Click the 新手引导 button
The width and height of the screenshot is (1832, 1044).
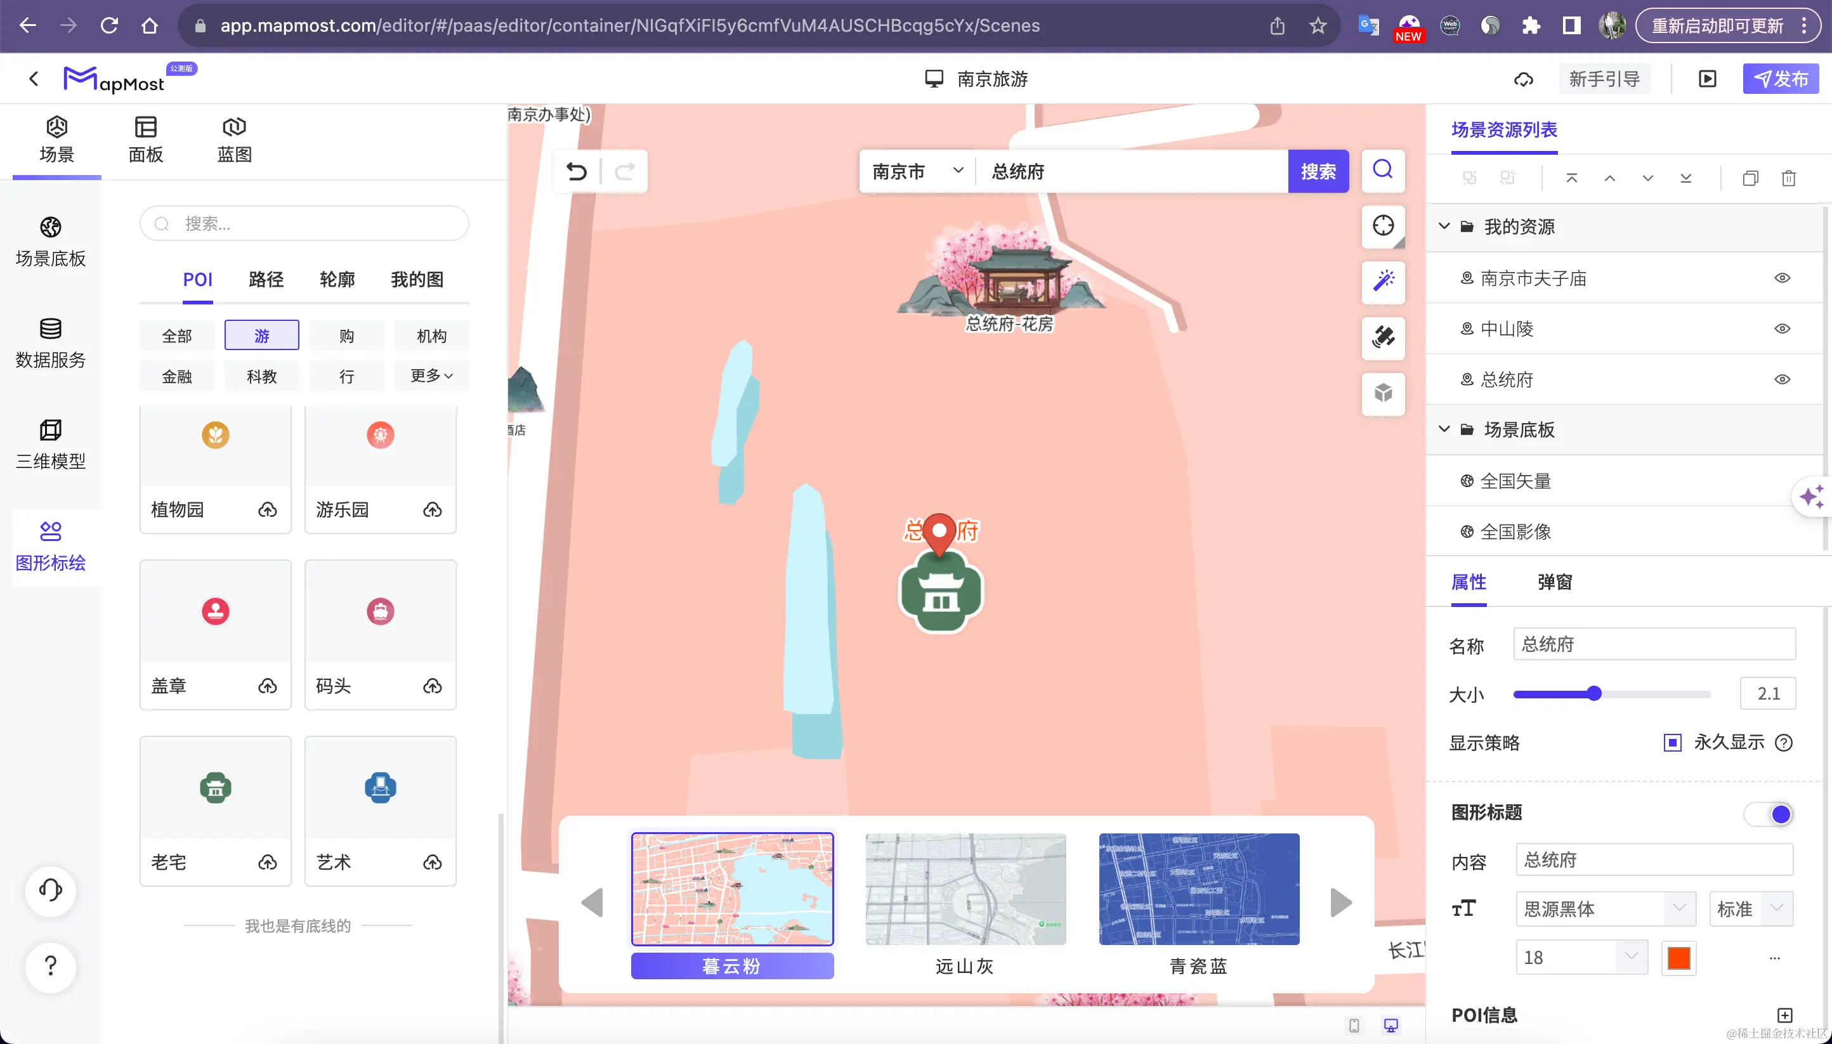pyautogui.click(x=1604, y=79)
